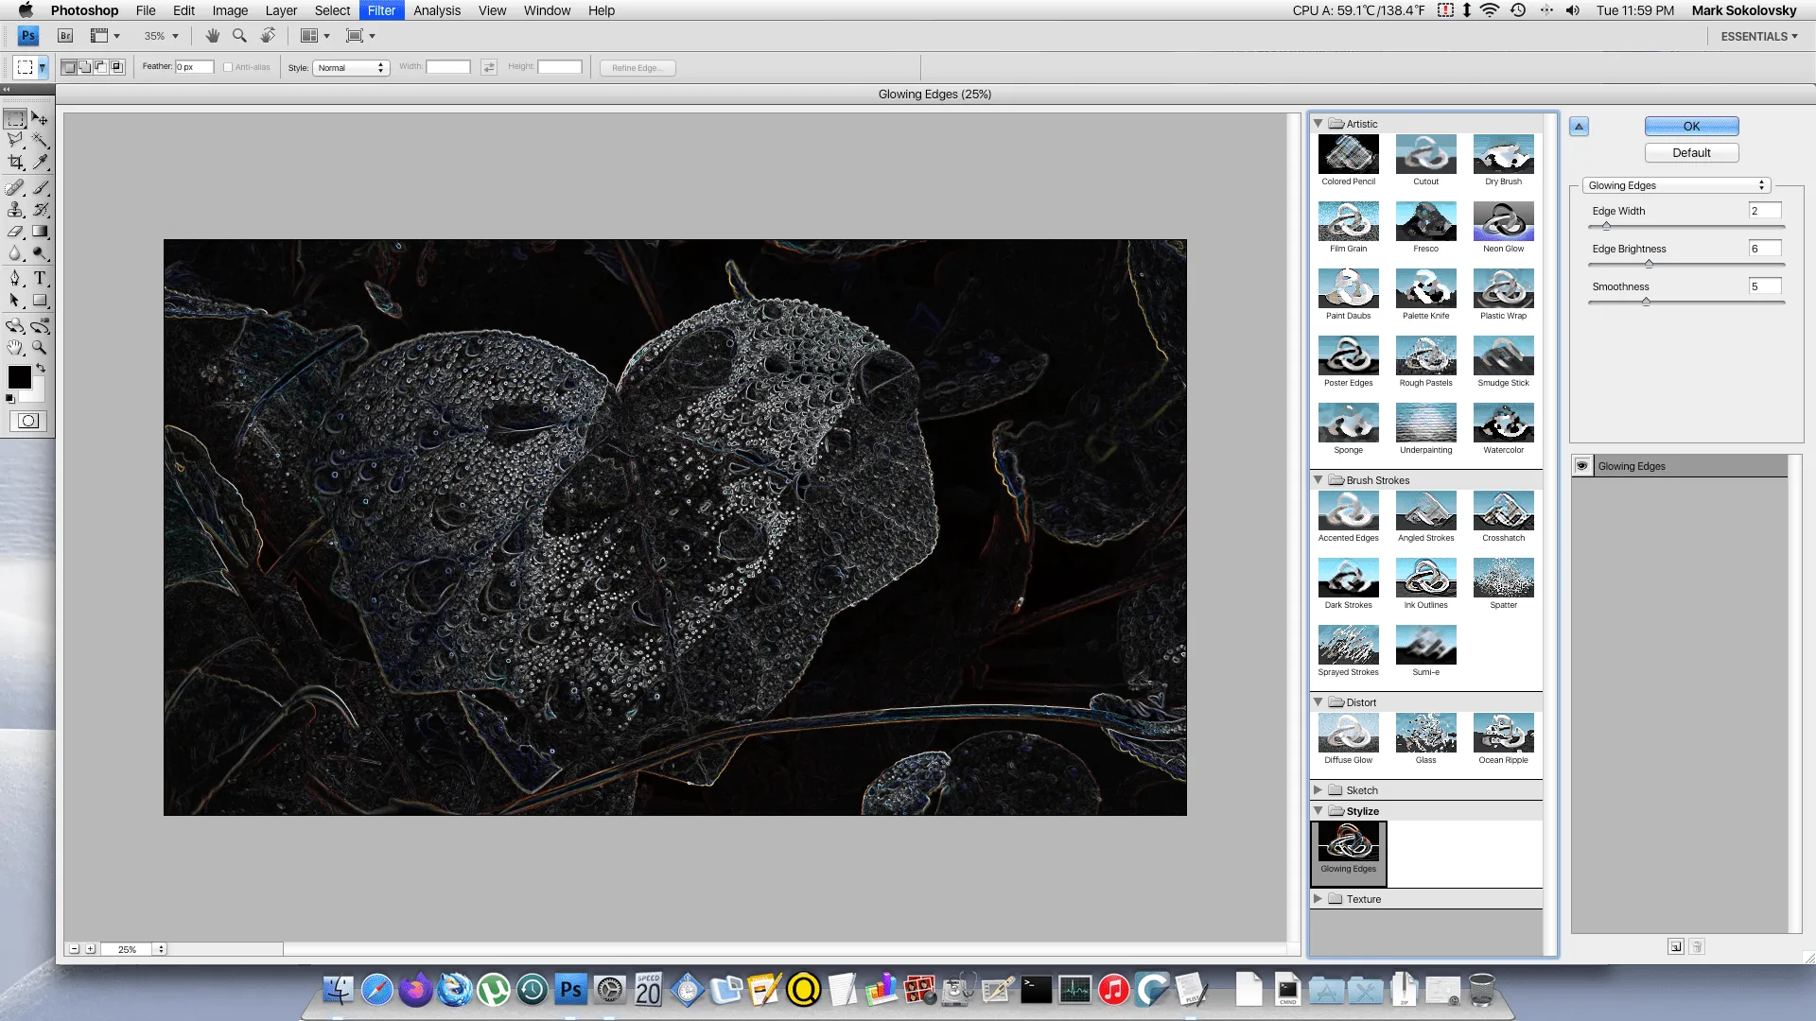Open the Style dropdown in options bar
This screenshot has height=1021, width=1816.
pos(351,67)
